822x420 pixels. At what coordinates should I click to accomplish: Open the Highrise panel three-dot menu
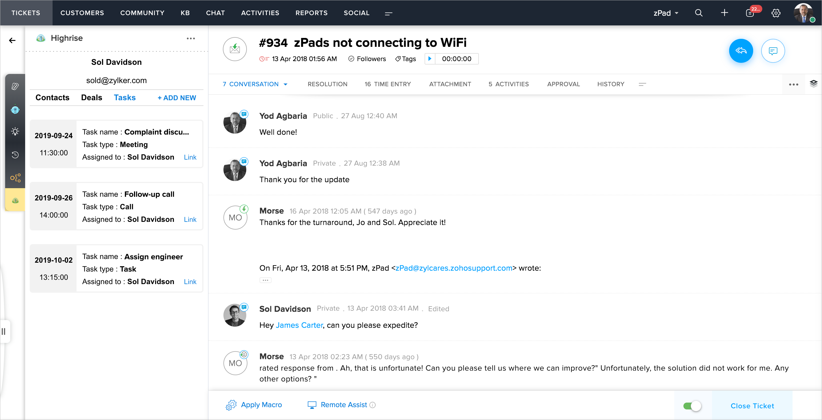coord(191,38)
